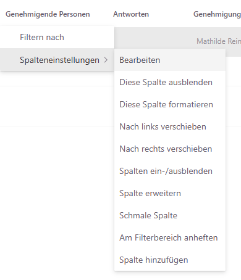Image resolution: width=241 pixels, height=280 pixels.
Task: Choose Bearbeiten from the submenu
Action: click(170, 60)
